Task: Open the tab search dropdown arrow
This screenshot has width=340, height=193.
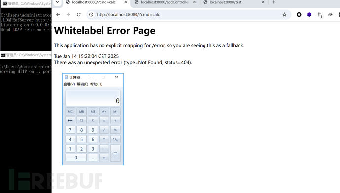Action: (57, 2)
